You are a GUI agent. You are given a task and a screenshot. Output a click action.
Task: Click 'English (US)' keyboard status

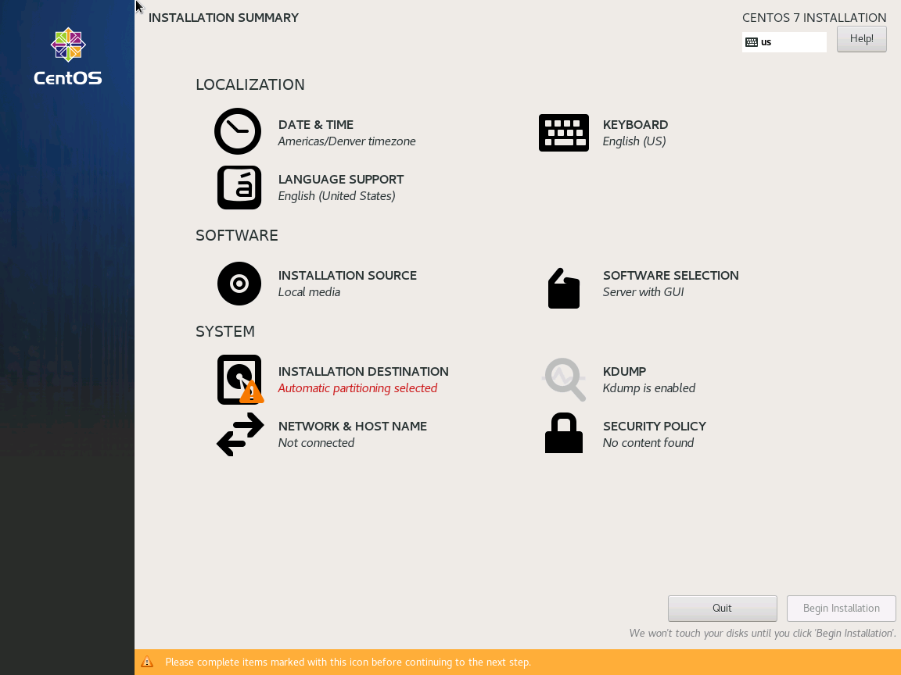[x=634, y=141]
